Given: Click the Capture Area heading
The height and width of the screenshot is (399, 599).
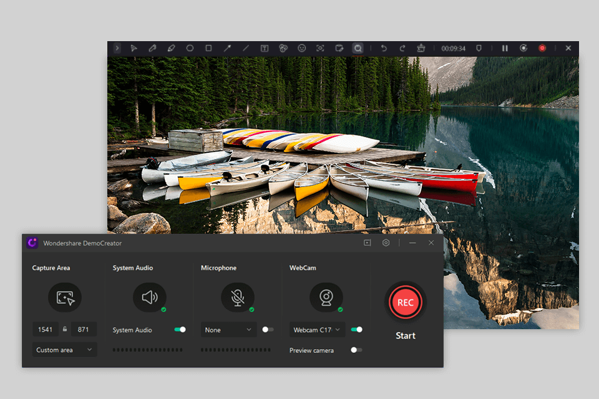Looking at the screenshot, I should [51, 268].
